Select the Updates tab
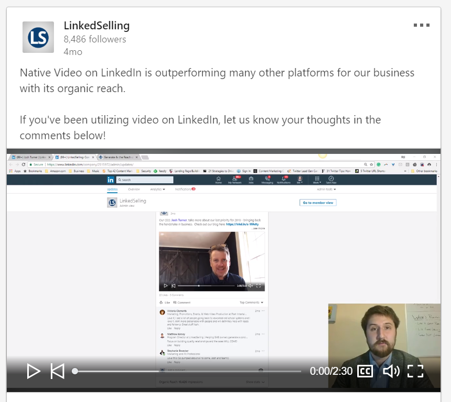Image resolution: width=451 pixels, height=402 pixels. point(113,189)
